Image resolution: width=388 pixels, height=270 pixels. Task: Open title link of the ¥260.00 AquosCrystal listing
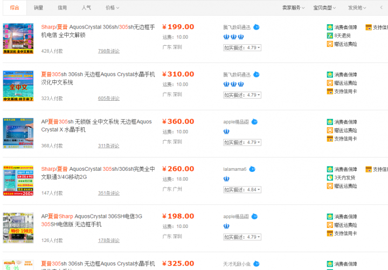pyautogui.click(x=98, y=173)
